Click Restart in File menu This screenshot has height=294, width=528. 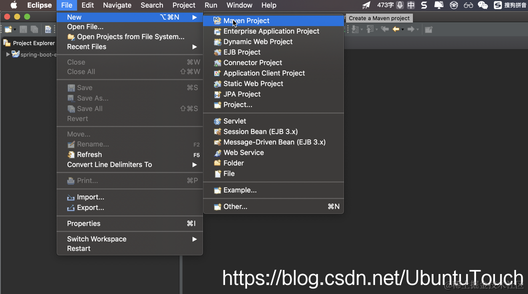coord(129,248)
